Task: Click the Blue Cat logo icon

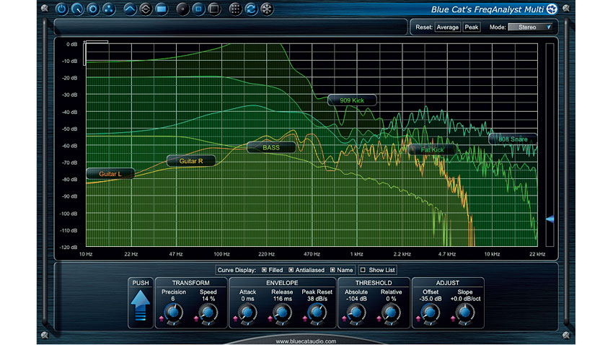Action: click(552, 9)
